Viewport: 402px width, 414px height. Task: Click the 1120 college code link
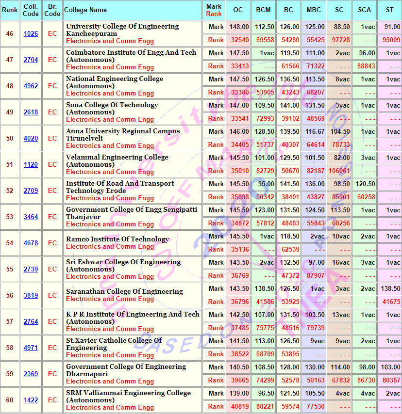[x=31, y=165]
